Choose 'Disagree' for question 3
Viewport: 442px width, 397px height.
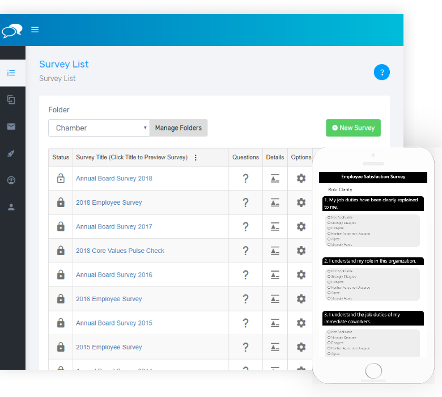329,343
